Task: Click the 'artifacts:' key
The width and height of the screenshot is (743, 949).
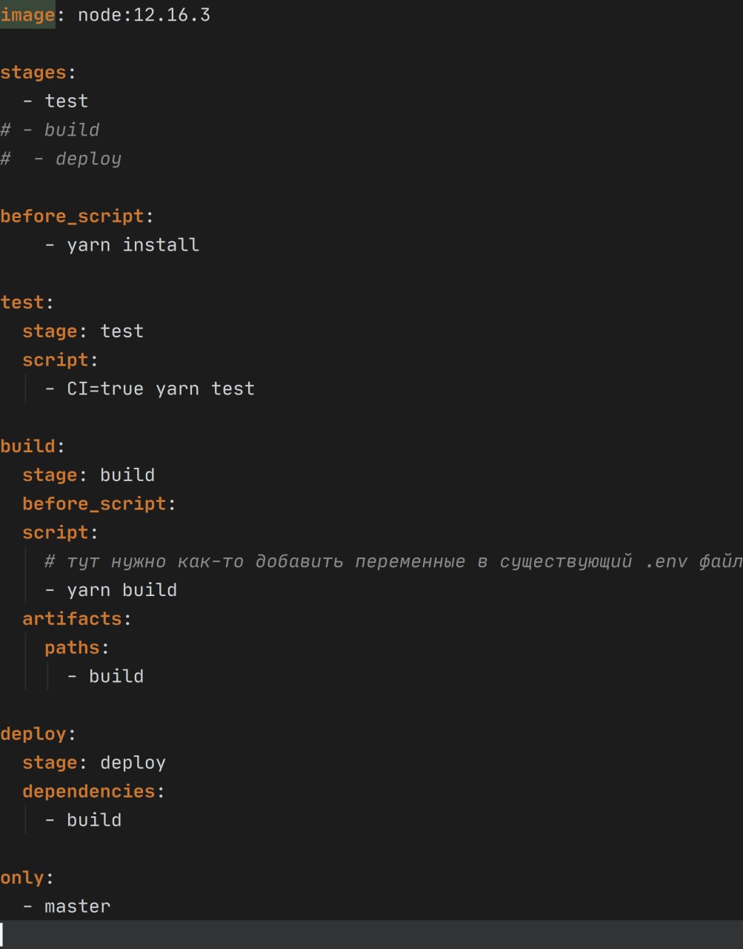Action: click(77, 619)
